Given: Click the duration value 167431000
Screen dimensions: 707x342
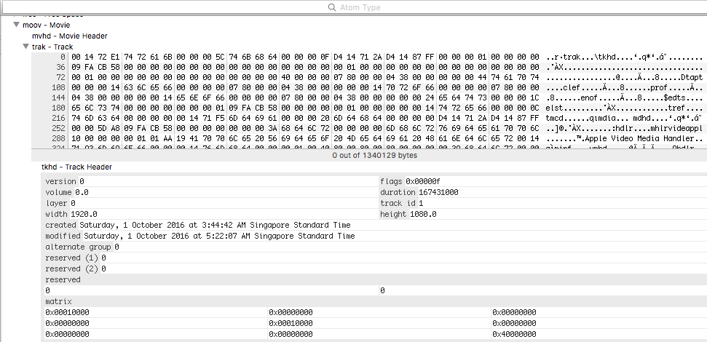Looking at the screenshot, I should tap(438, 192).
